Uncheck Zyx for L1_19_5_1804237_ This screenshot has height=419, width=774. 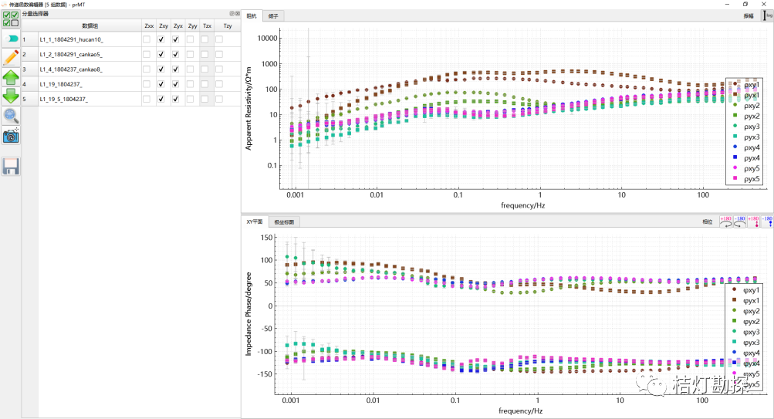[x=175, y=99]
